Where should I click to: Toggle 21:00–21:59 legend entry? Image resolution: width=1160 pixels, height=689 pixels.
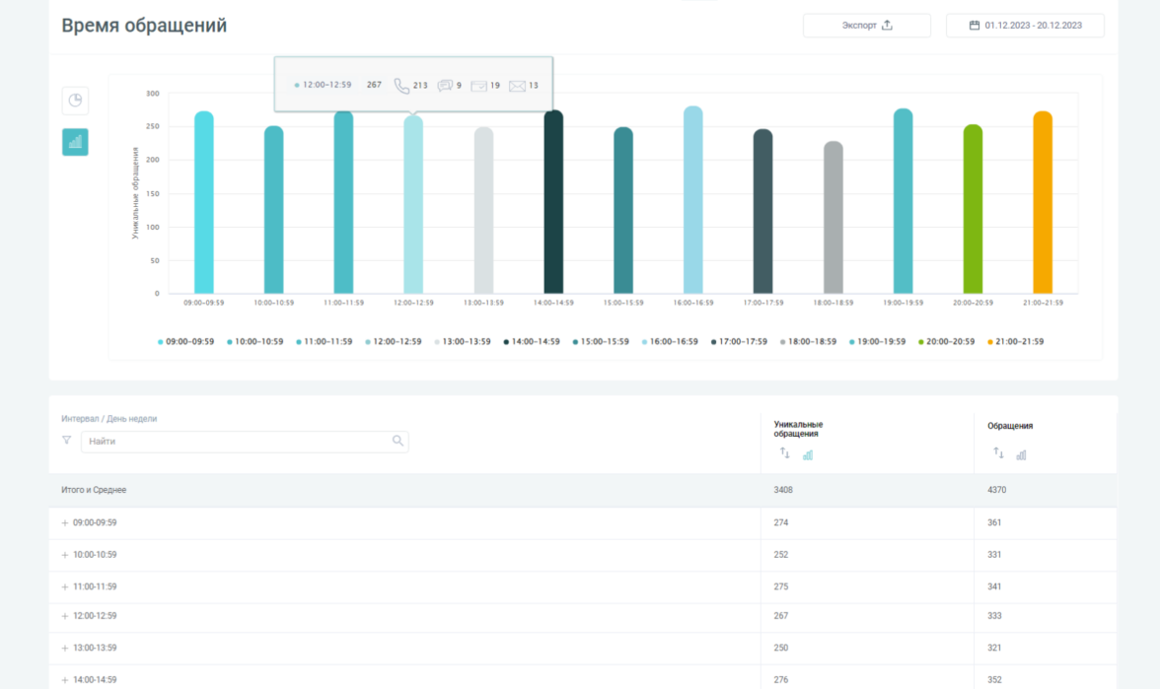pos(1015,342)
